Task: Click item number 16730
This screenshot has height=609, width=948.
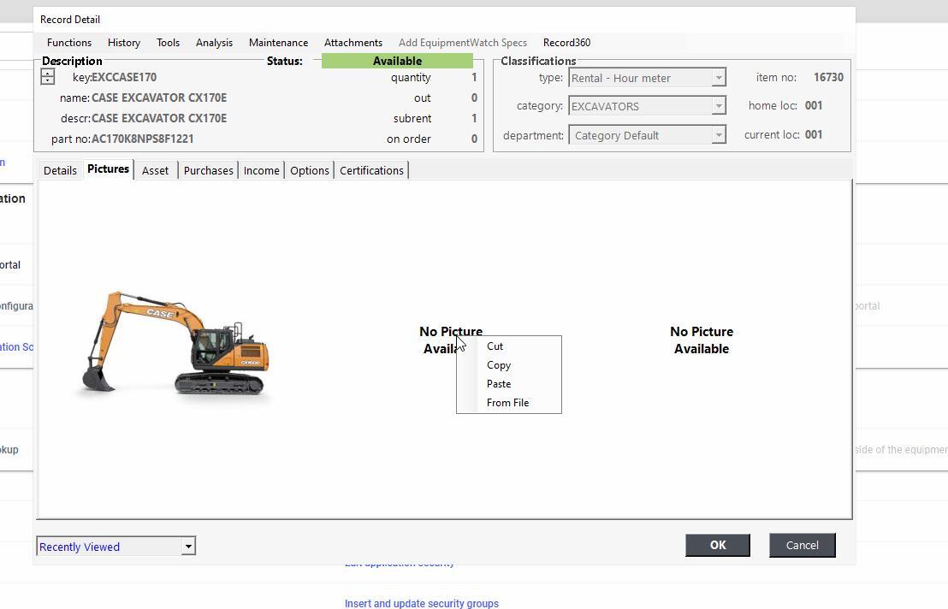Action: pyautogui.click(x=828, y=77)
